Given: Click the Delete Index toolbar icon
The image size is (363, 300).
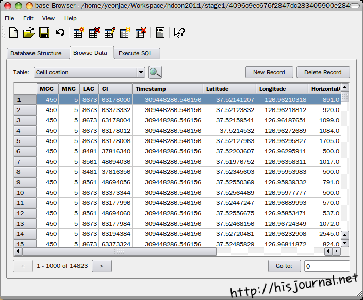Looking at the screenshot, I should [141, 33].
